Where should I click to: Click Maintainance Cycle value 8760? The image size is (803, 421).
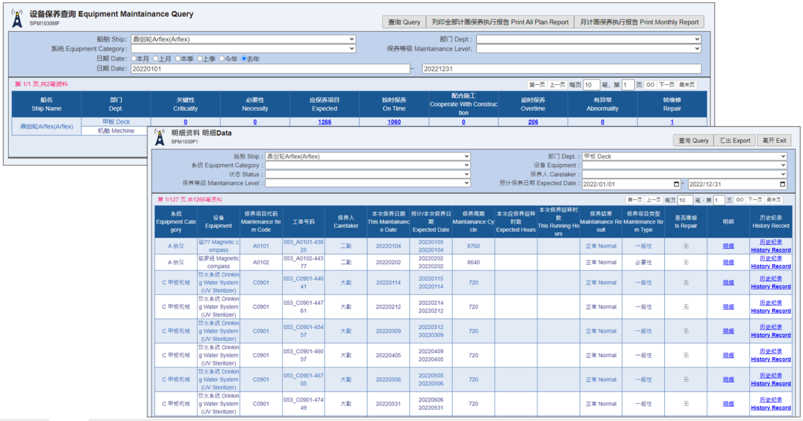click(x=474, y=246)
